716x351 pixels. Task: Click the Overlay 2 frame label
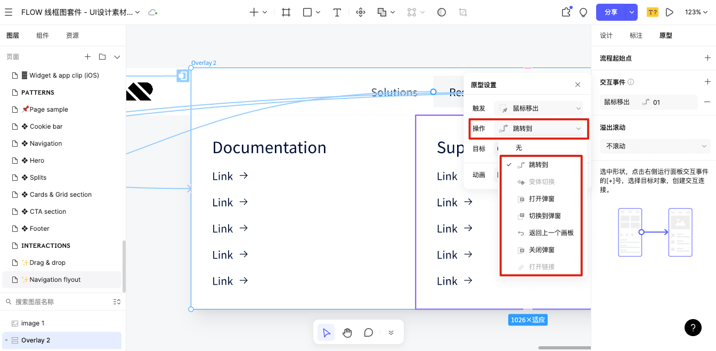coord(204,63)
